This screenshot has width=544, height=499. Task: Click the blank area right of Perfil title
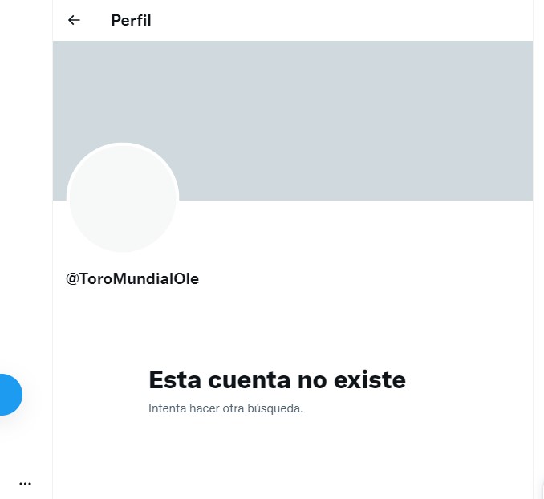(x=337, y=21)
